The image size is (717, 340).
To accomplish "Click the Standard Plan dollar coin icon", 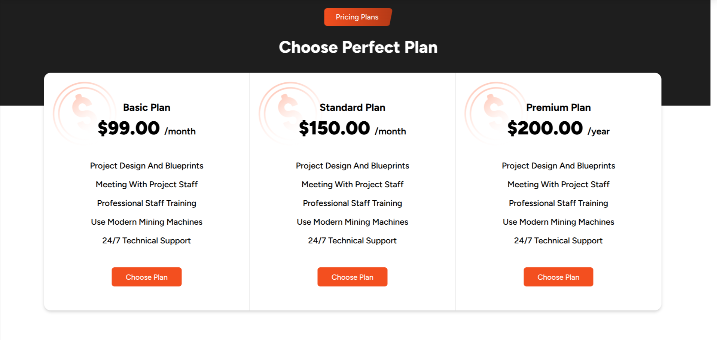I will click(x=290, y=113).
